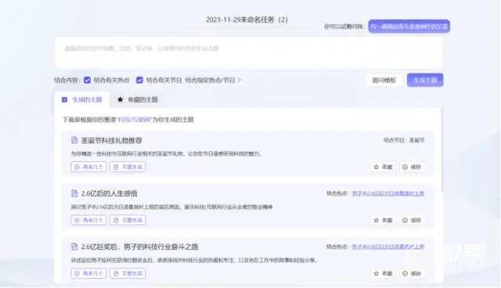The width and height of the screenshot is (501, 288).
Task: Click 文章生成 under 2.6亿巨奖后 topic
Action: (x=128, y=274)
